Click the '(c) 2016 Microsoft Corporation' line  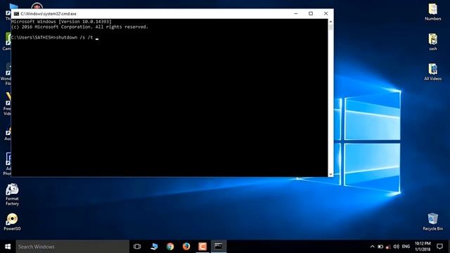tap(79, 27)
